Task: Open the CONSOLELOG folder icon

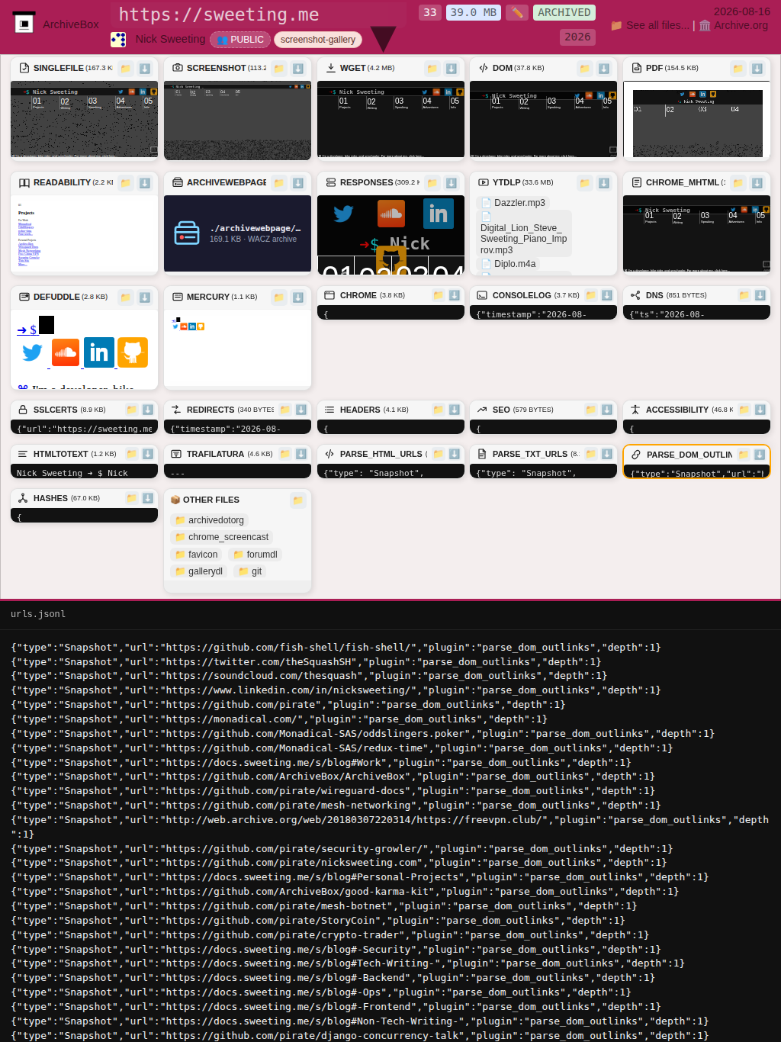Action: [591, 295]
